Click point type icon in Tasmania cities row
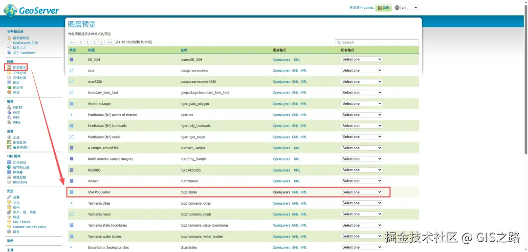 (x=71, y=203)
